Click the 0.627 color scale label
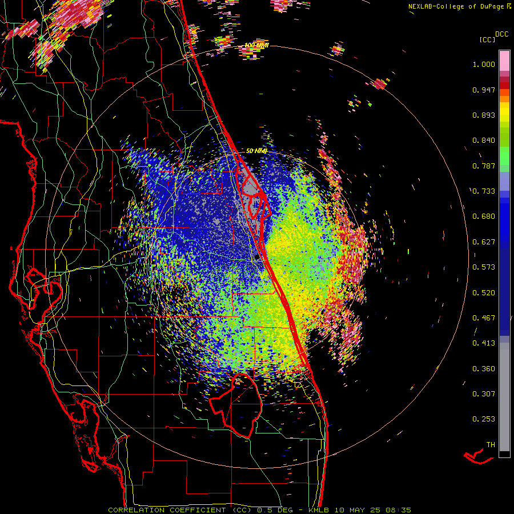Screen dimensions: 514x514 click(484, 242)
